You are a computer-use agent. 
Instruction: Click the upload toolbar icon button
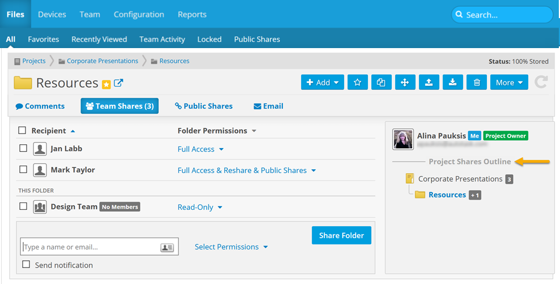pos(429,83)
